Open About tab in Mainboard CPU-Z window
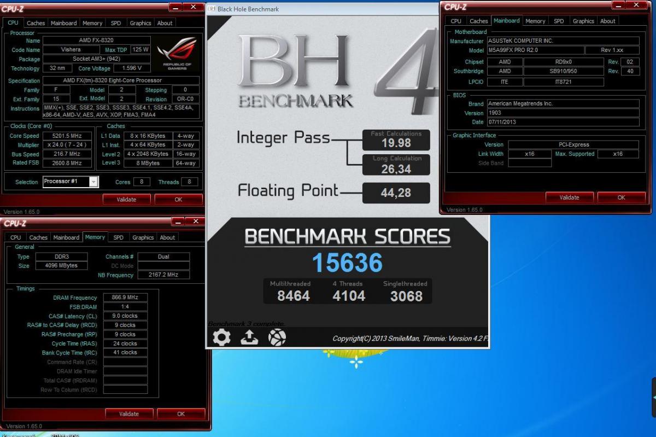 (608, 21)
